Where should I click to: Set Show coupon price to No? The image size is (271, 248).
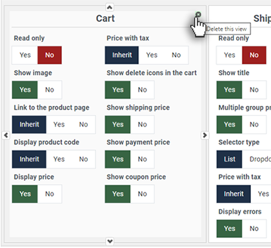[142, 194]
